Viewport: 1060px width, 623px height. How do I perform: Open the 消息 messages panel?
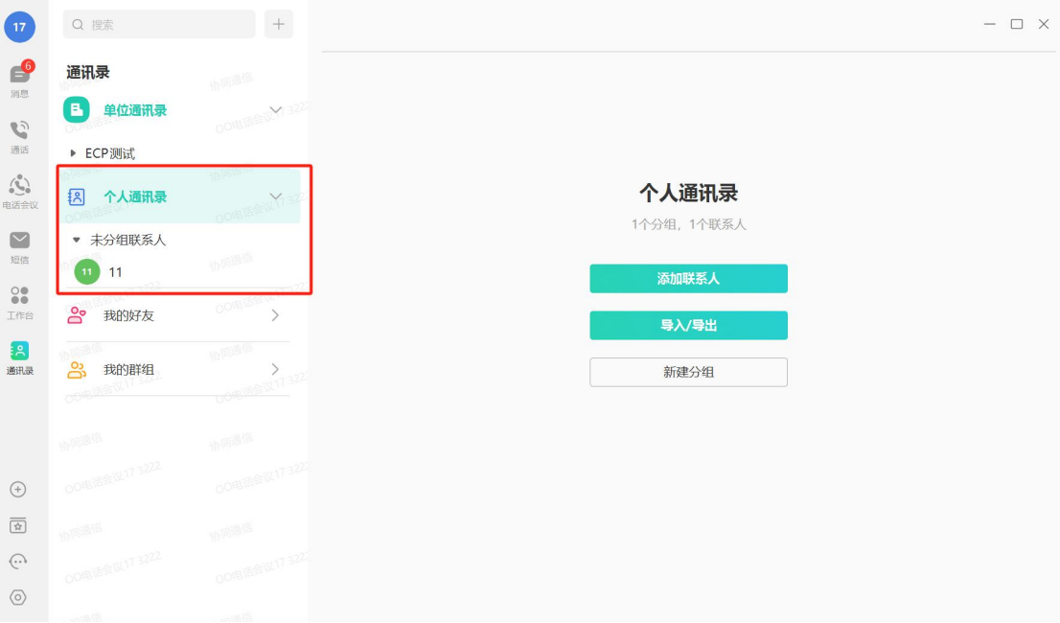tap(20, 77)
